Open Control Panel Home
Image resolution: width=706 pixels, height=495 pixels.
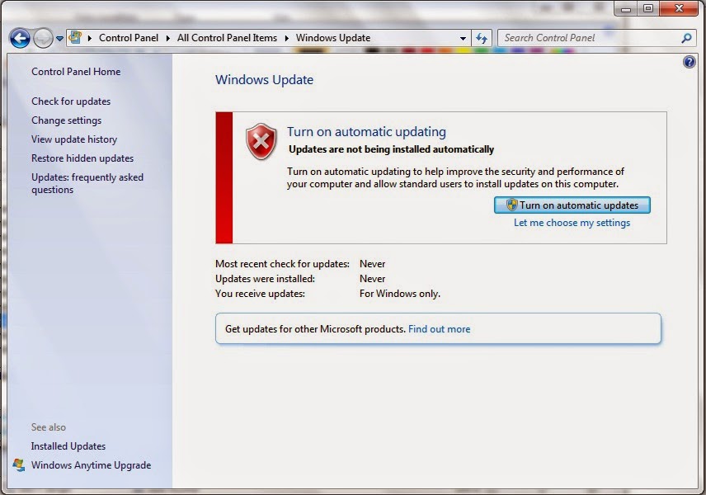(76, 72)
